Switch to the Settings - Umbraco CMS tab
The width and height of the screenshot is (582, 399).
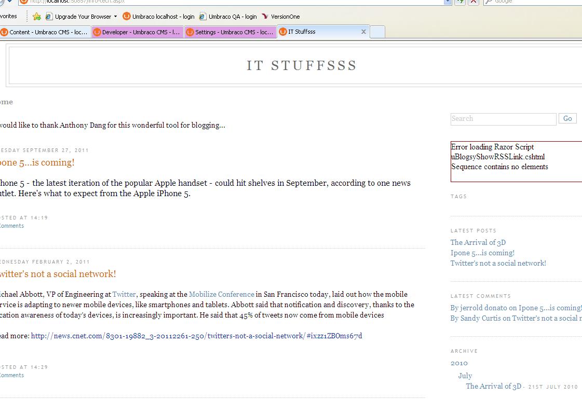231,32
